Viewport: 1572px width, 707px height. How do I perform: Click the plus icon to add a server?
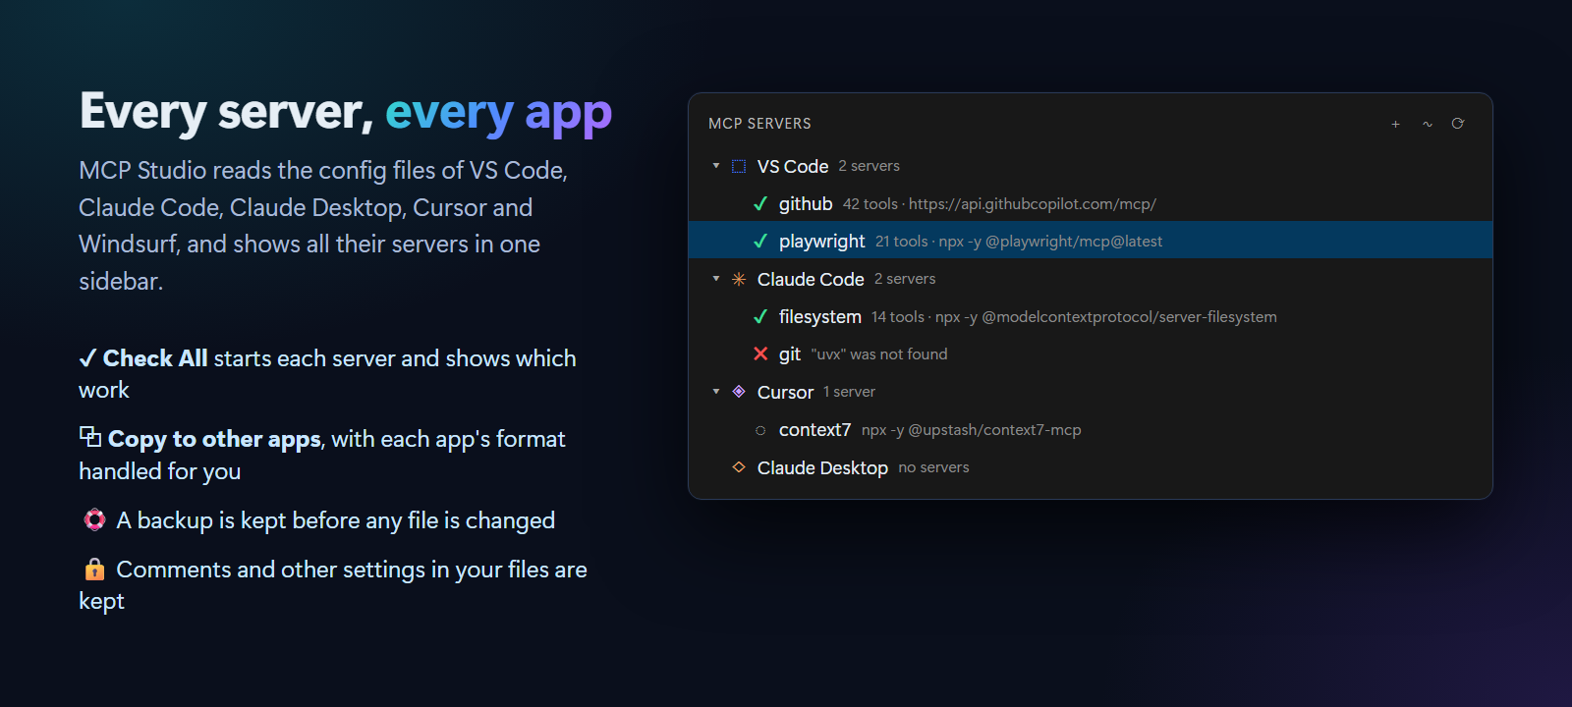[1395, 124]
